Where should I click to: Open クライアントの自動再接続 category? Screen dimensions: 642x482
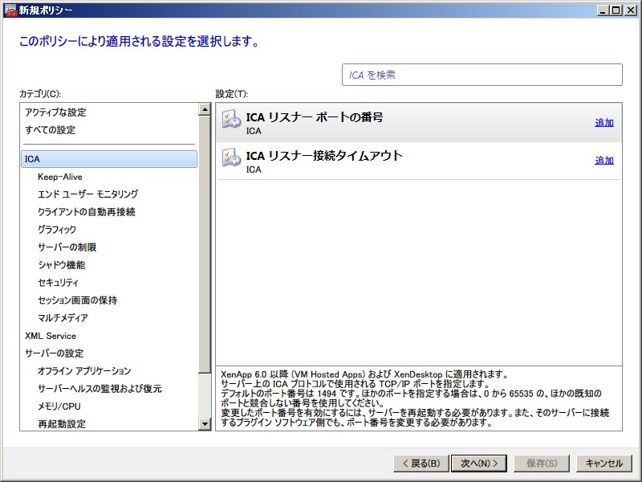coord(86,212)
